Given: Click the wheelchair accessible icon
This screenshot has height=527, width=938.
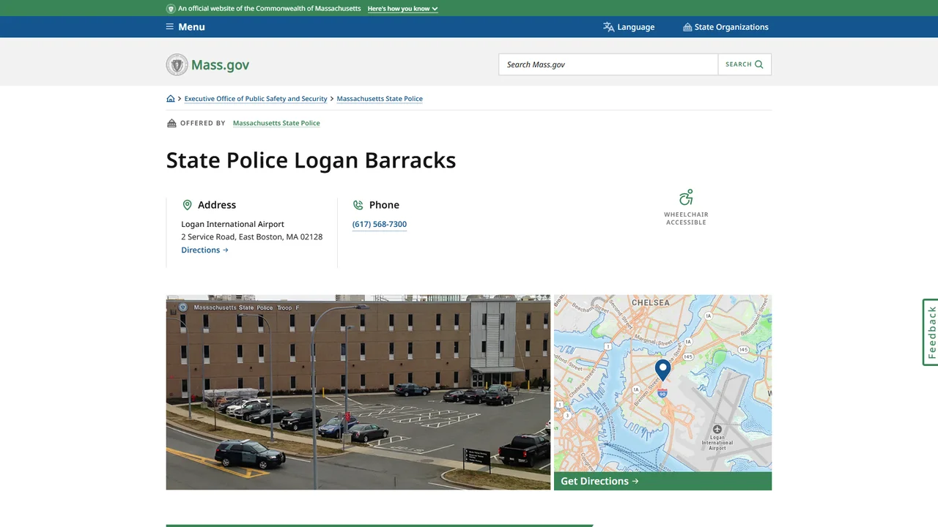Looking at the screenshot, I should 686,198.
